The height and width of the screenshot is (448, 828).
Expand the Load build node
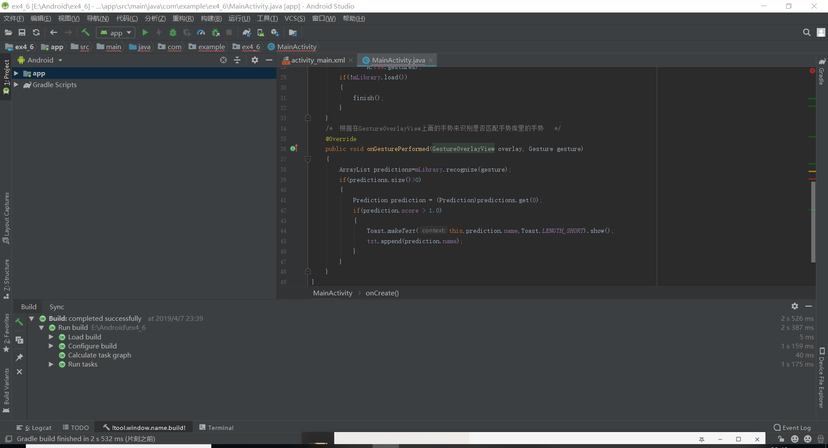pos(51,337)
